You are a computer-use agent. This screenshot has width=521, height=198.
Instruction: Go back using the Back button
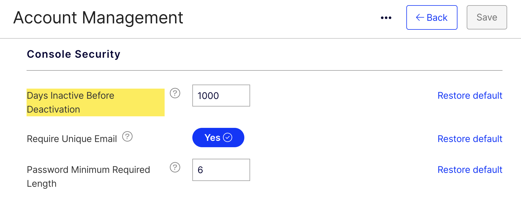(x=432, y=17)
